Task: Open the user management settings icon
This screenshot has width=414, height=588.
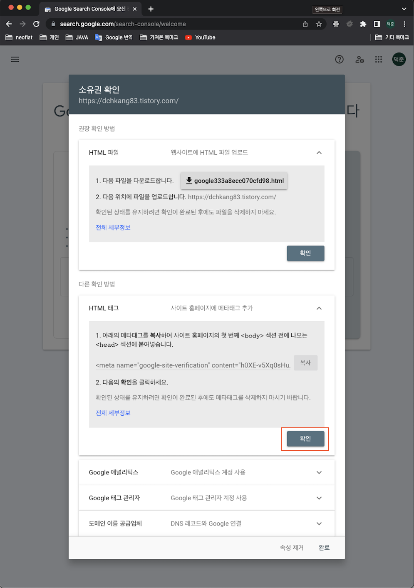Action: coord(360,60)
